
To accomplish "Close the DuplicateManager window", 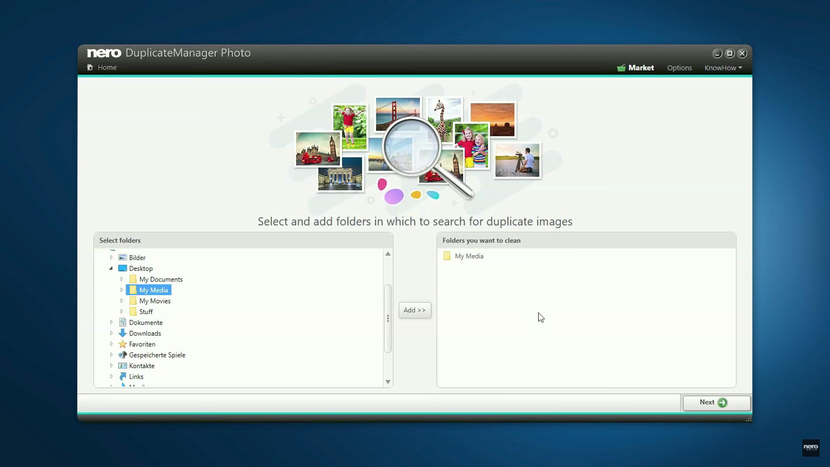I will point(742,53).
